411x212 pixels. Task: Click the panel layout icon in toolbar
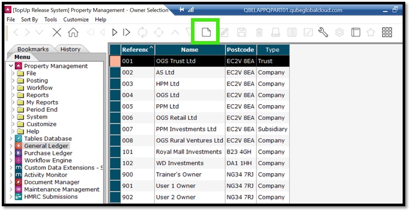(x=355, y=32)
